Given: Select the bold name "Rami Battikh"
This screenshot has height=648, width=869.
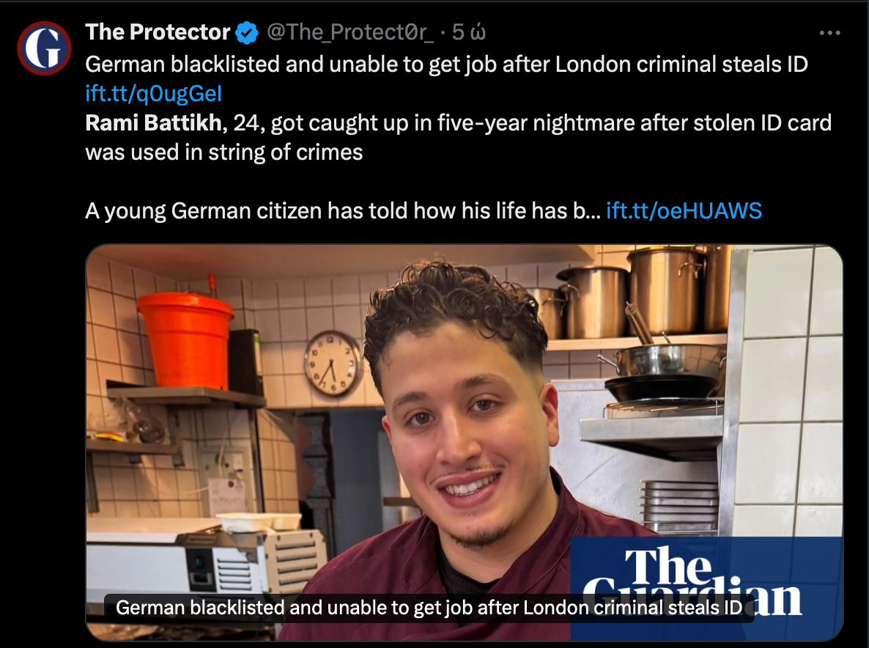Looking at the screenshot, I should point(154,122).
